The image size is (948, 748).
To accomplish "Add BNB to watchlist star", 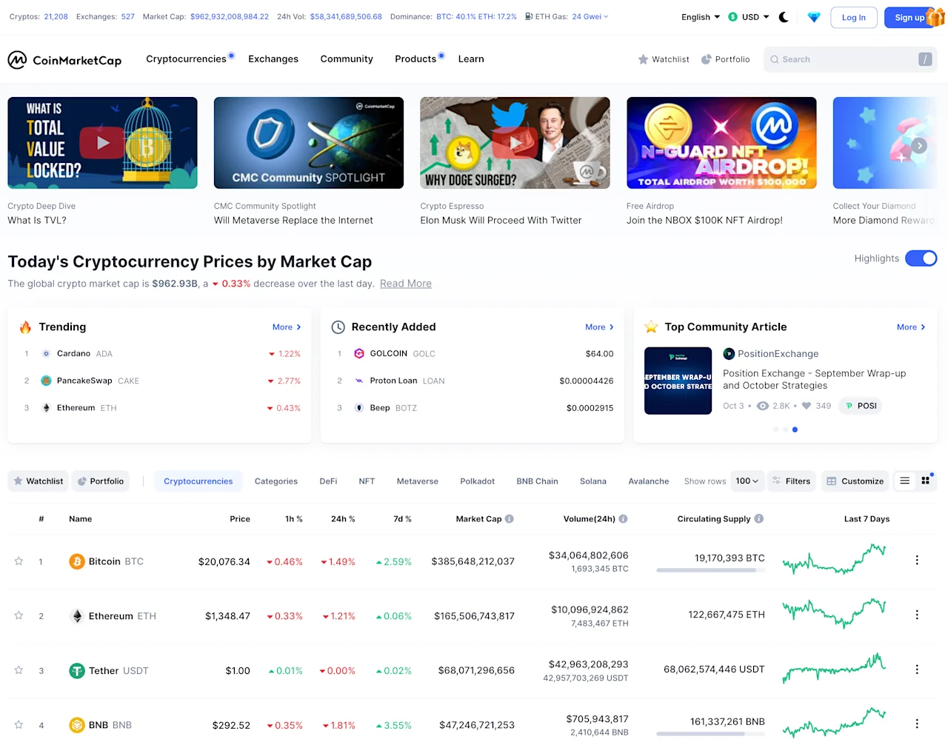I will click(19, 725).
